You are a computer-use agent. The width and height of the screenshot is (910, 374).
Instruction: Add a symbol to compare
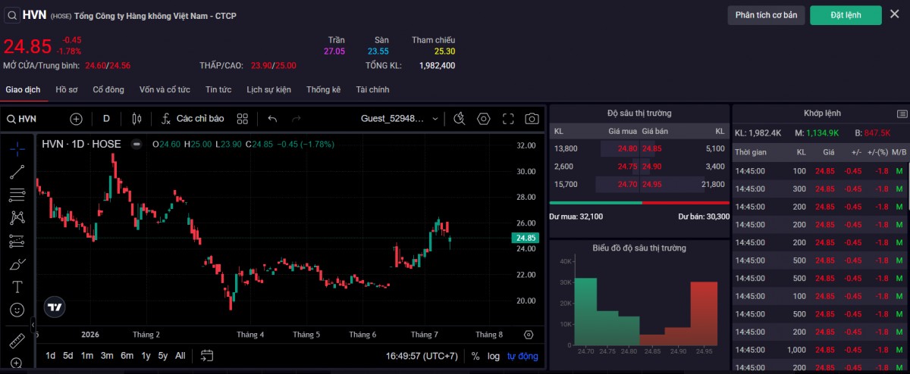click(x=76, y=119)
